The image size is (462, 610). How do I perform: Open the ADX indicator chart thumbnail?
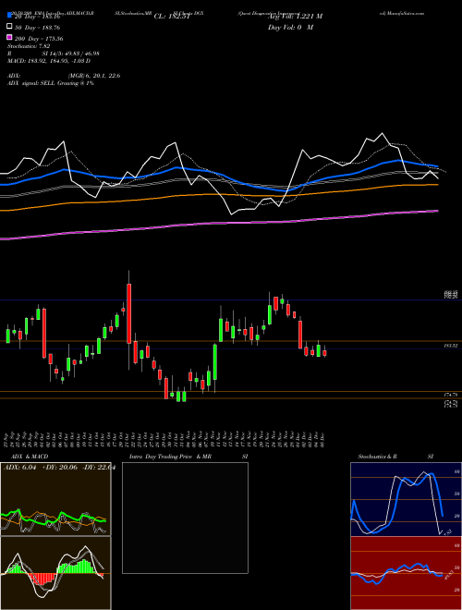[55, 499]
